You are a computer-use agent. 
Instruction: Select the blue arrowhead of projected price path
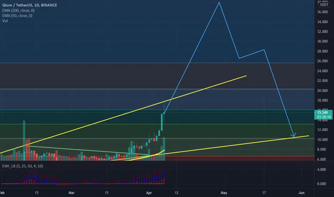coord(294,135)
